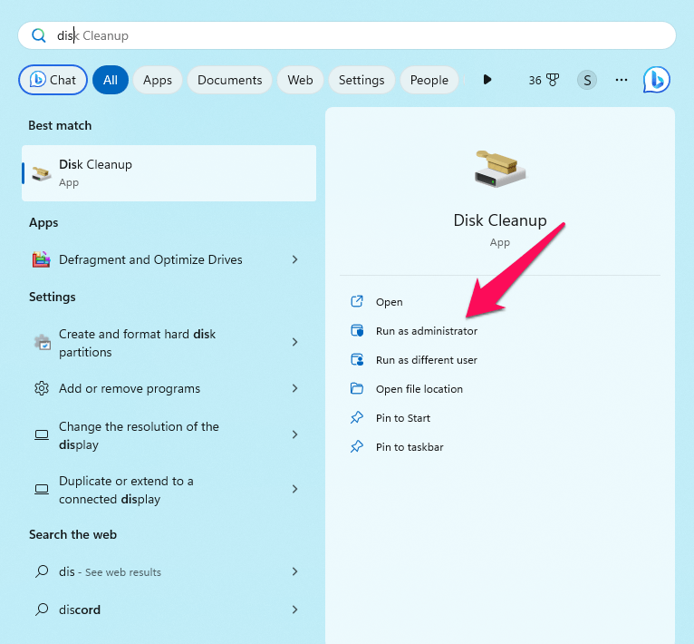Expand Defragment and Optimize Drives chevron
The height and width of the screenshot is (644, 694).
pyautogui.click(x=295, y=259)
